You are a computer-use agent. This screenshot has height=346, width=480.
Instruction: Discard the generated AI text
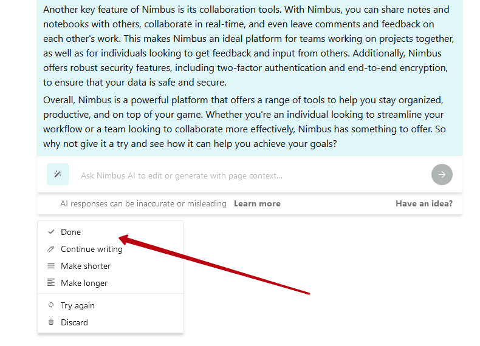coord(111,322)
